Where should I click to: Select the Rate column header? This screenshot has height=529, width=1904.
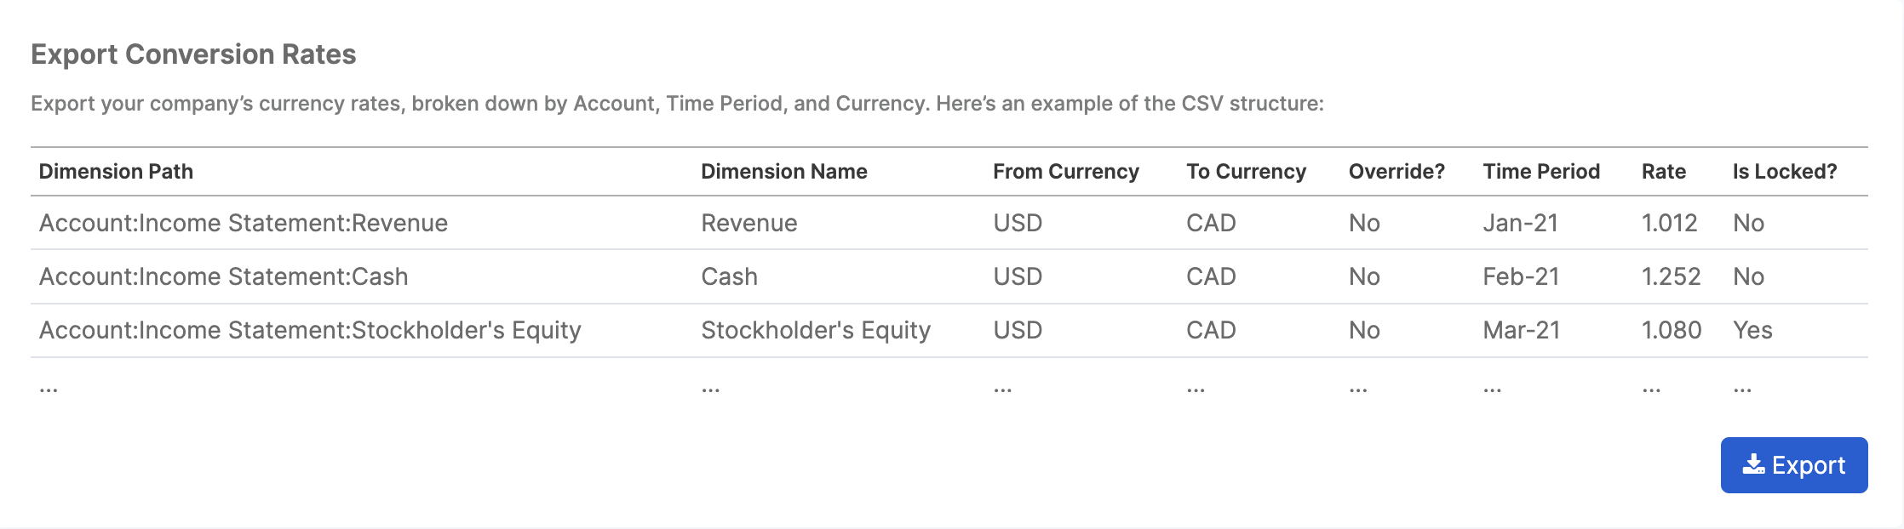[x=1663, y=172]
